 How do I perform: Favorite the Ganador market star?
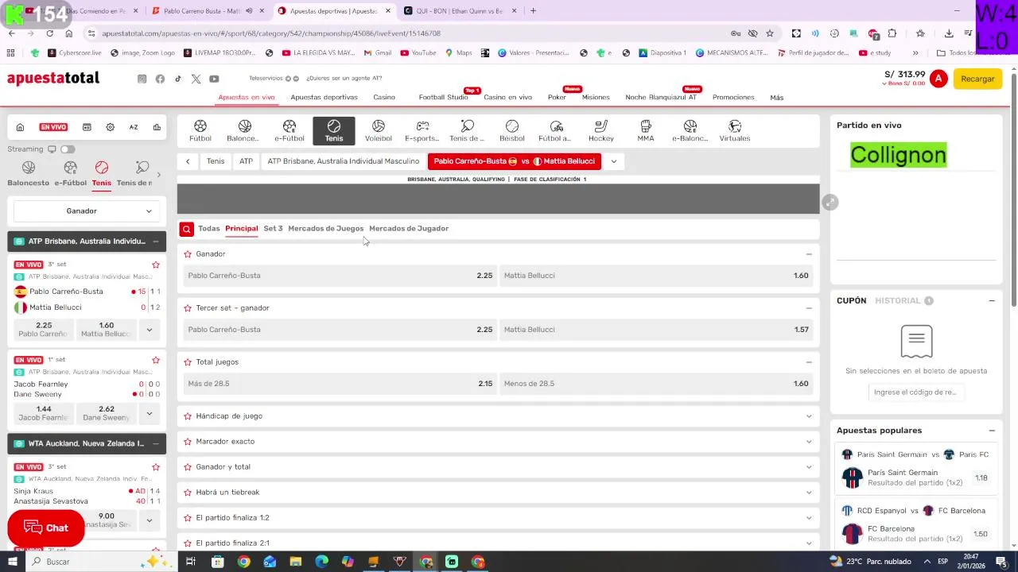tap(188, 253)
